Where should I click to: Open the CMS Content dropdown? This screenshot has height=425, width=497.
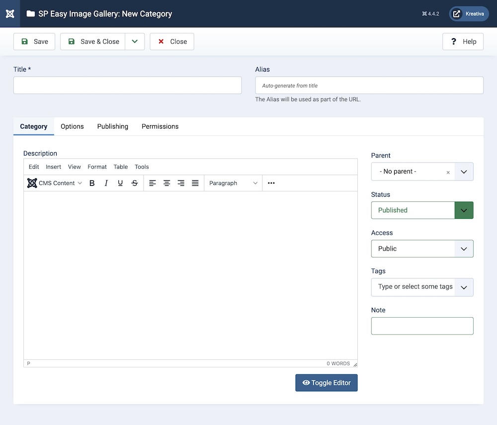click(x=55, y=183)
